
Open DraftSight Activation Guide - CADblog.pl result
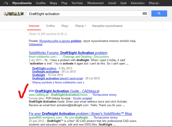(x=67, y=91)
